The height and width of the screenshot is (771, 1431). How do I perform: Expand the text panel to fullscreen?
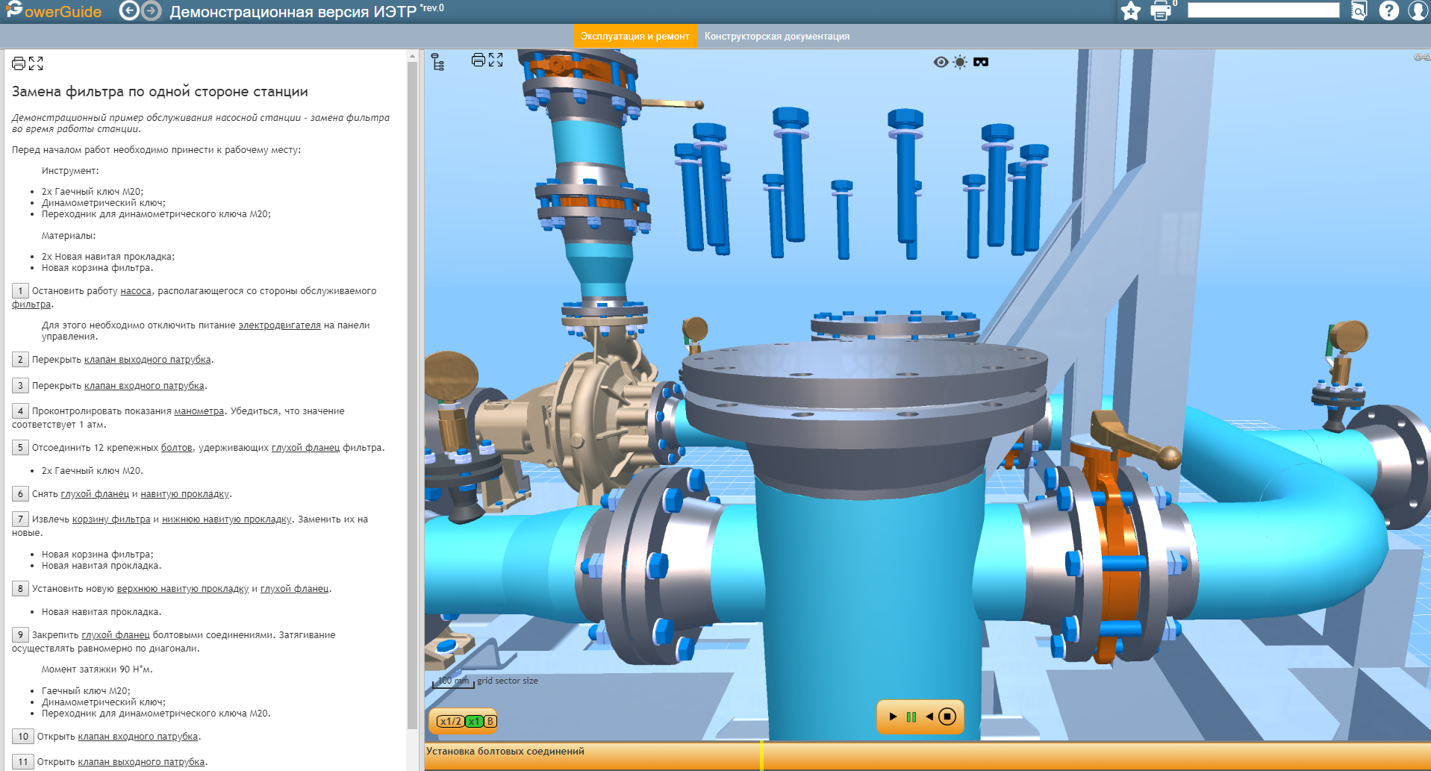pos(36,63)
